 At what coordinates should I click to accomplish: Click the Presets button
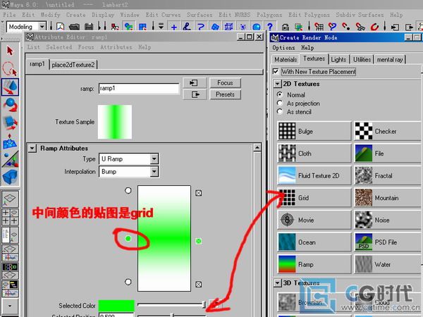[226, 94]
